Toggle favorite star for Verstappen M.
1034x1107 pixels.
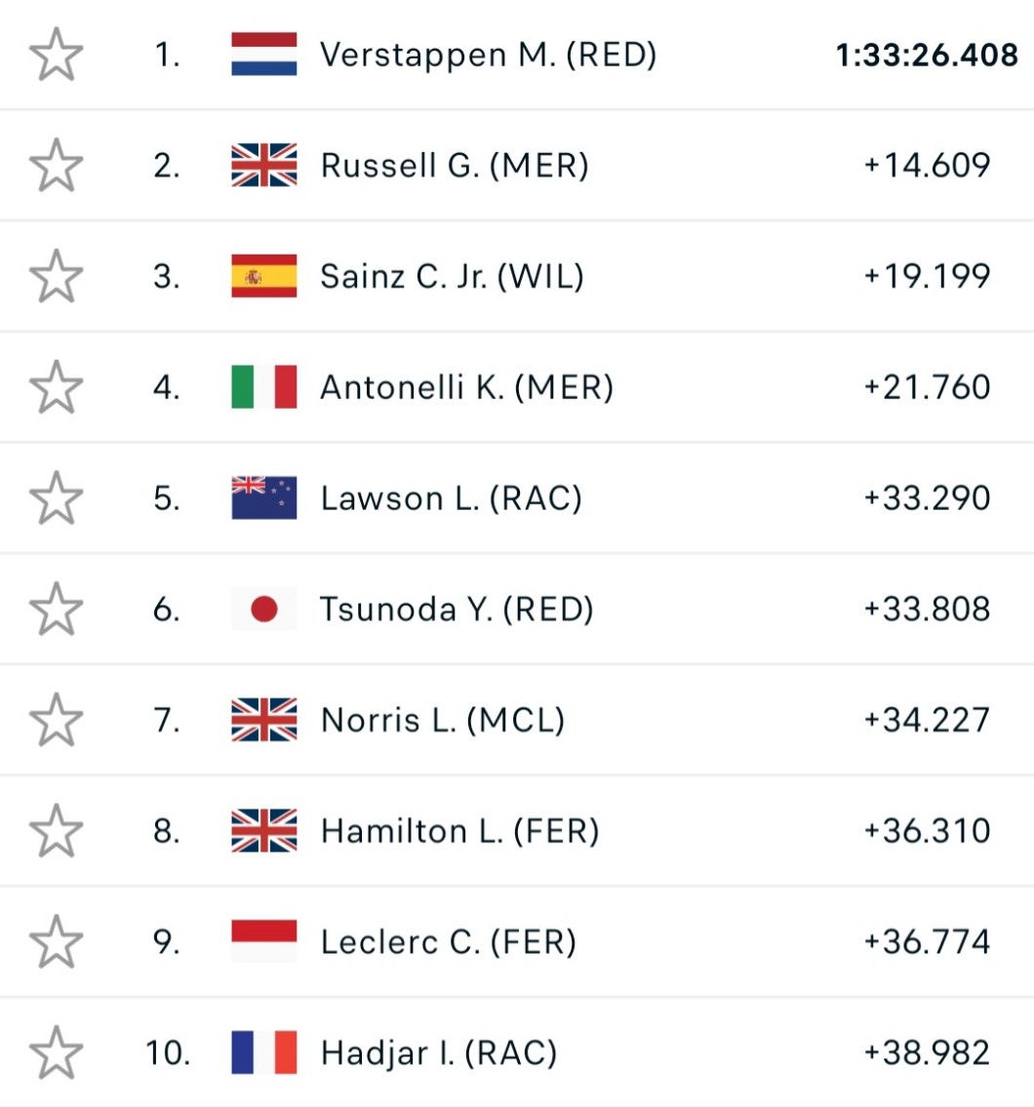[56, 55]
